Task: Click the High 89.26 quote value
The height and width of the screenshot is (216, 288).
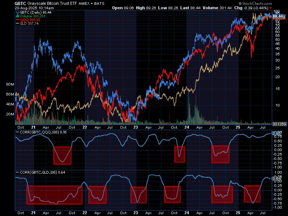Action: tap(146, 8)
